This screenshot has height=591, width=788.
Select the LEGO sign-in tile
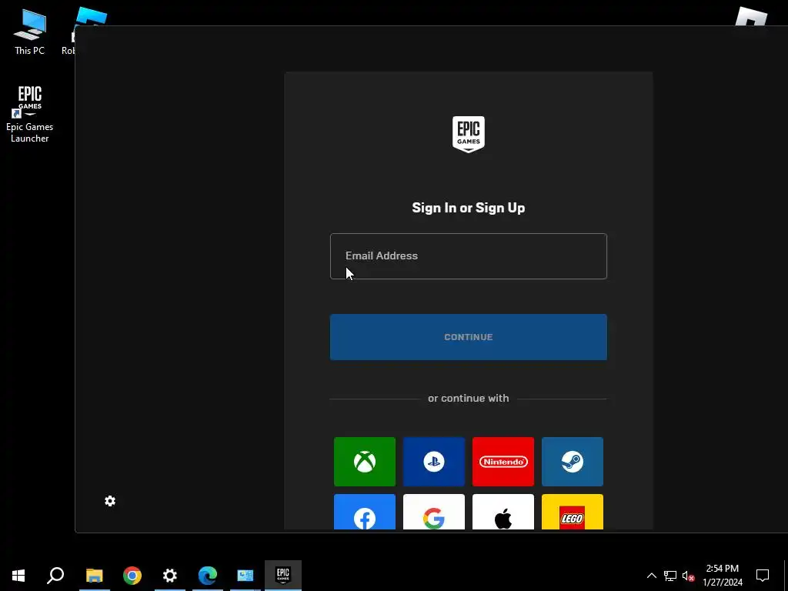(573, 512)
